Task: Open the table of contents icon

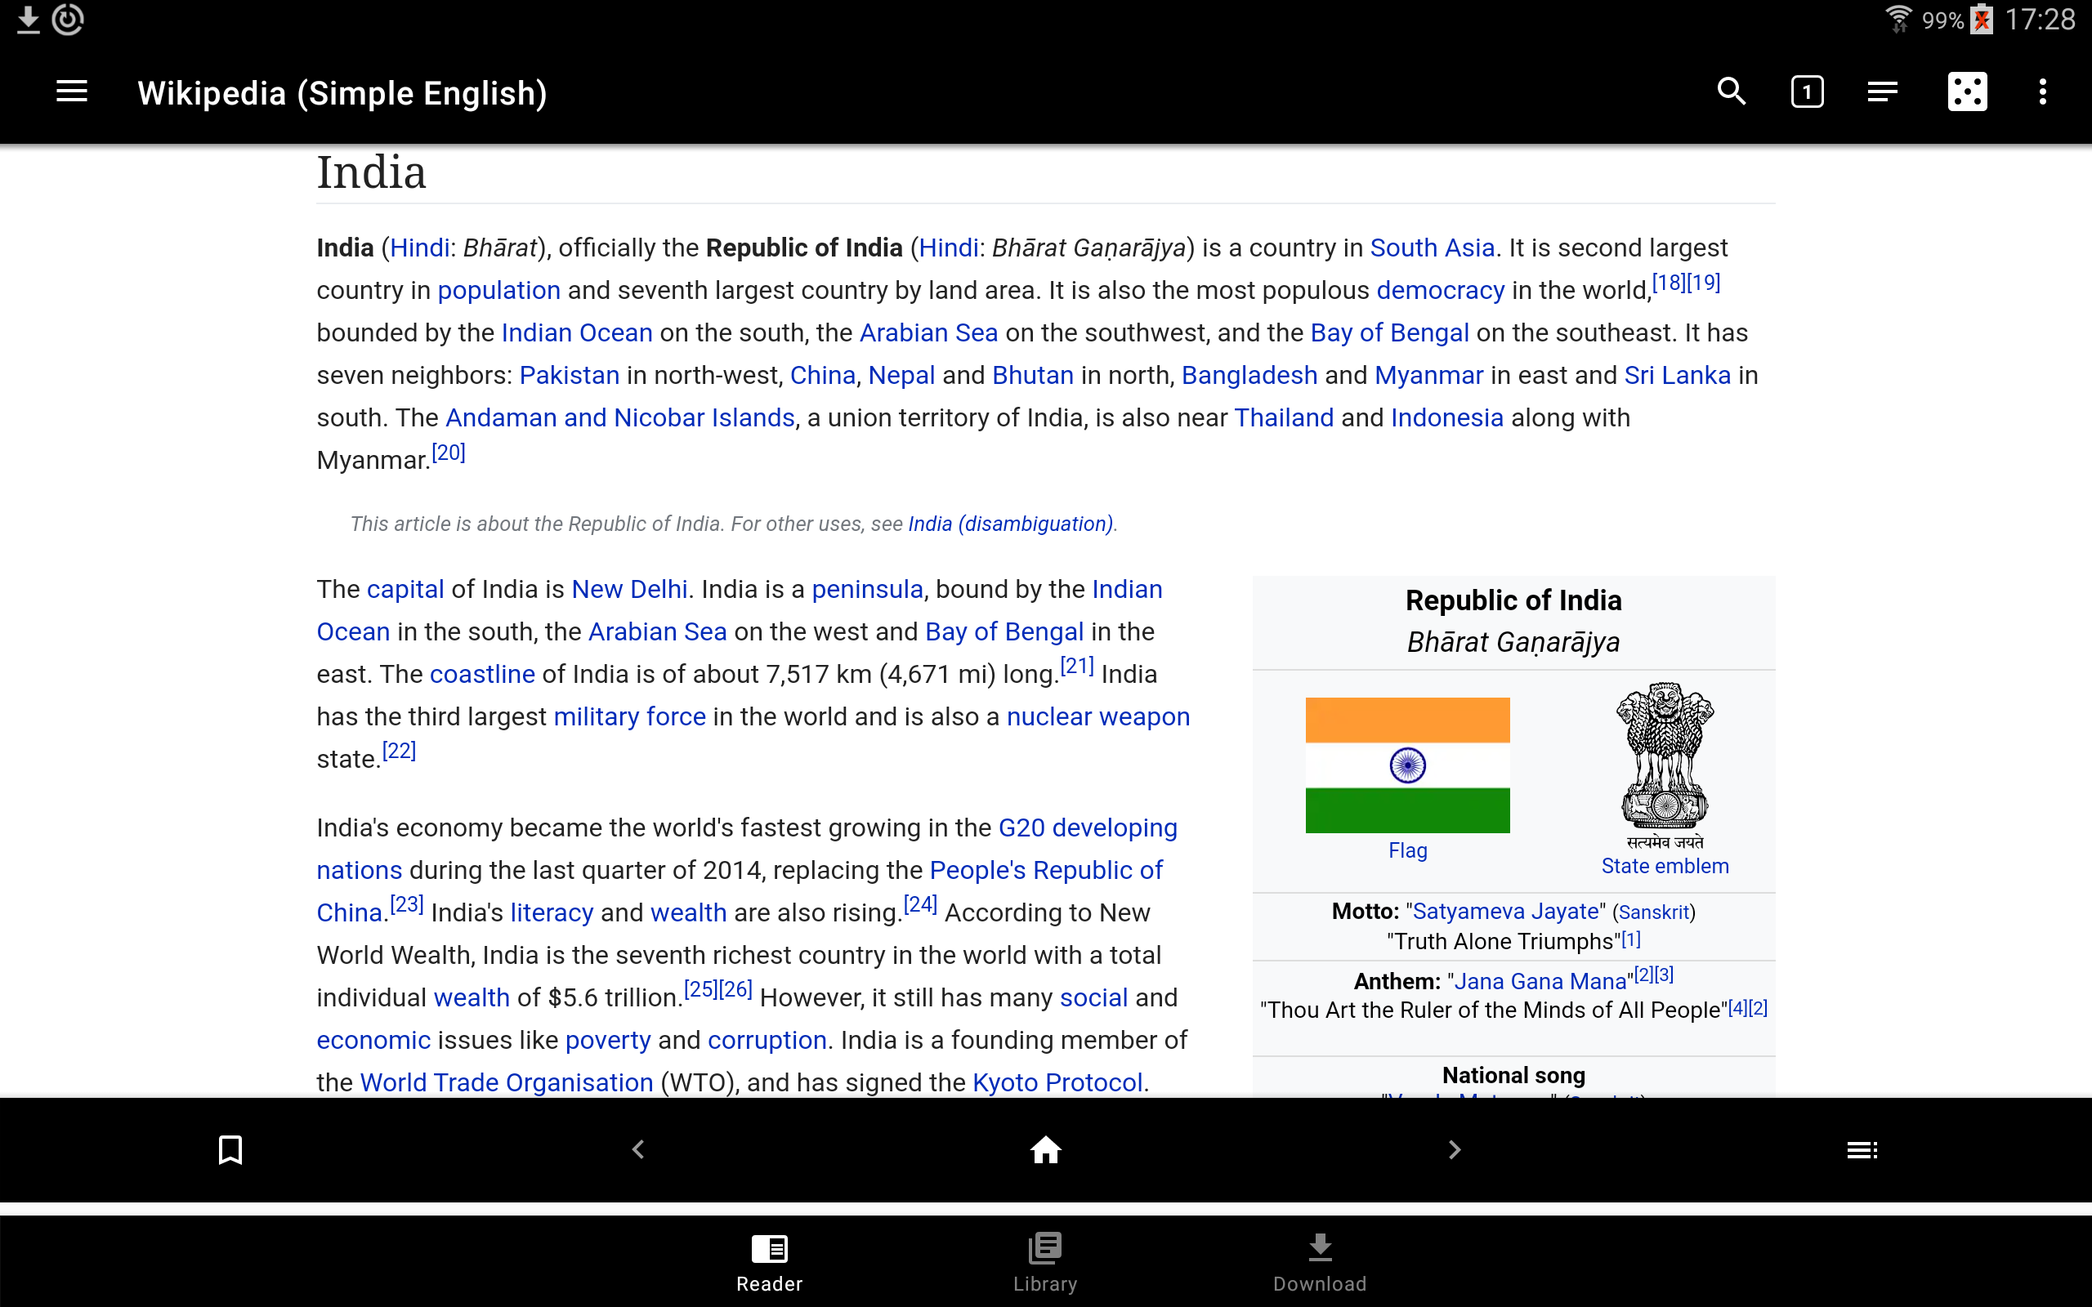Action: 1882,91
